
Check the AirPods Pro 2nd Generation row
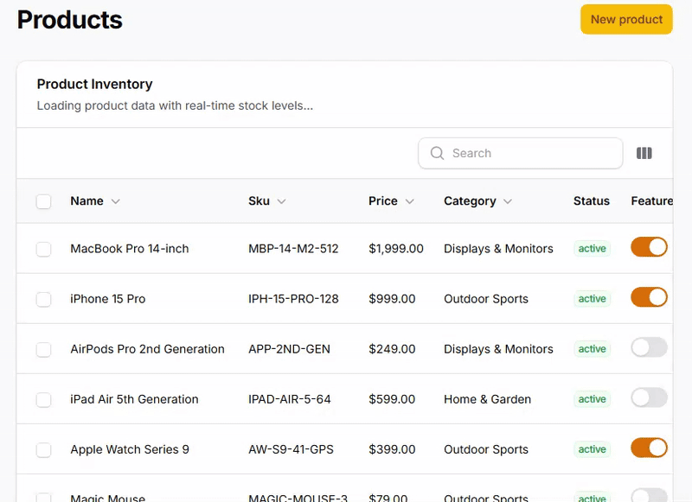[x=44, y=350]
